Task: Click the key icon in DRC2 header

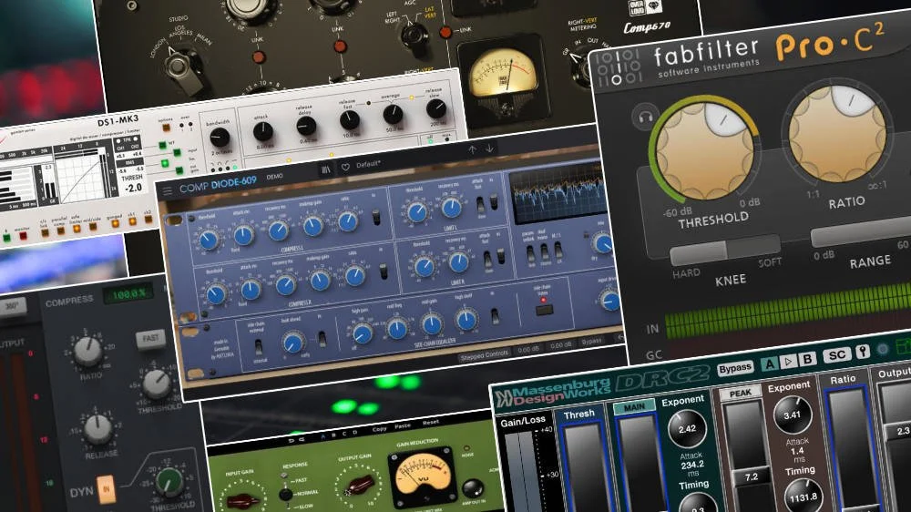Action: [x=863, y=351]
